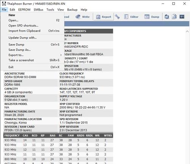Click the 2.0 / December 2013 value
This screenshot has height=164, width=190.
tap(73, 130)
